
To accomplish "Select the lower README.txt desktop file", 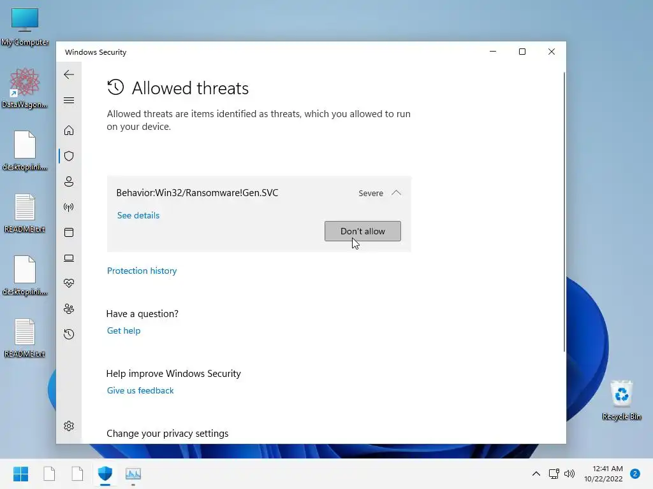I will pos(25,337).
